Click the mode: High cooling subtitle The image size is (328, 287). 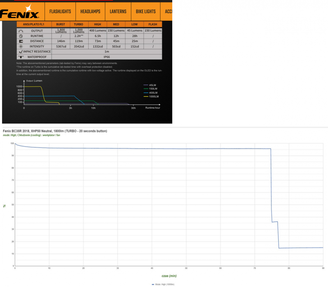pos(31,135)
